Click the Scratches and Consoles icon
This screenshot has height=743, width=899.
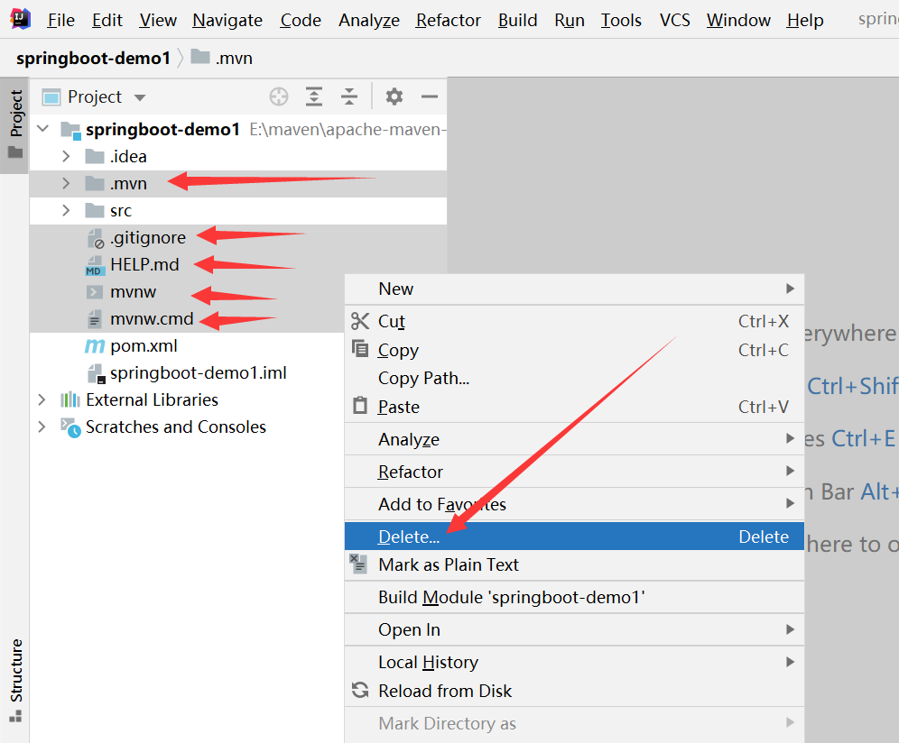70,427
